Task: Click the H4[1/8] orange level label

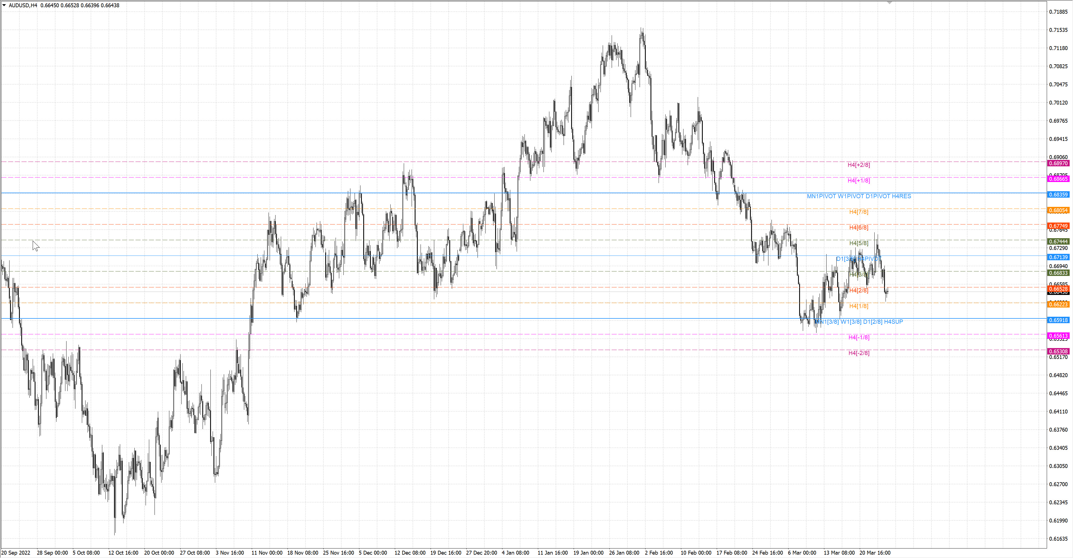Action: coord(858,306)
